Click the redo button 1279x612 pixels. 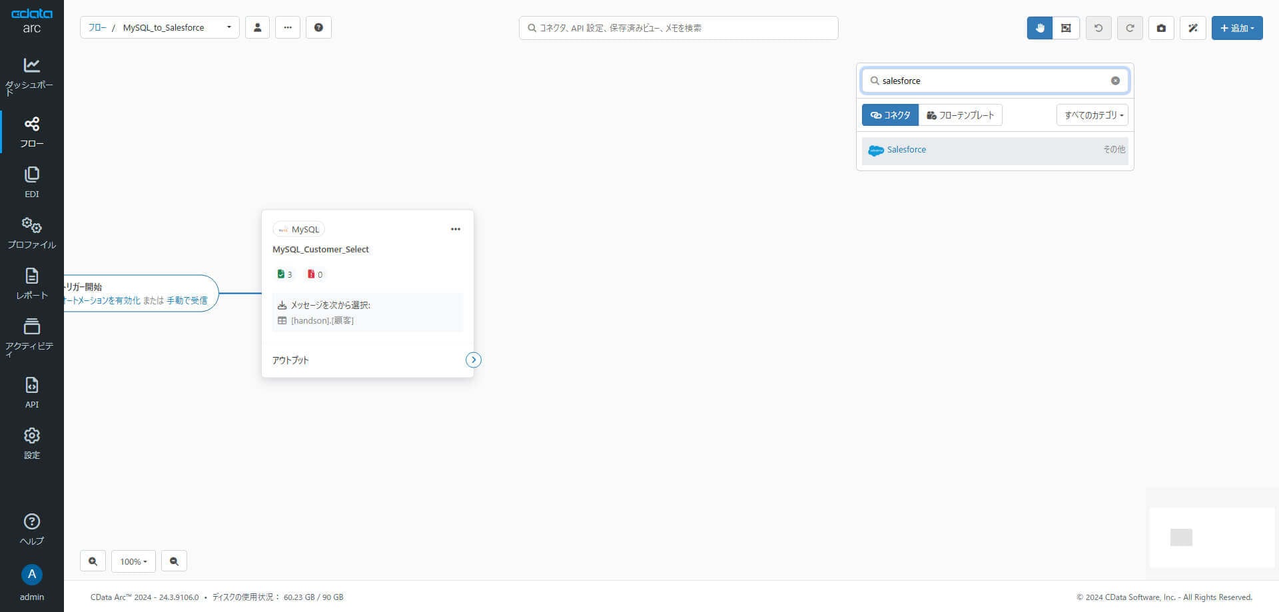pyautogui.click(x=1130, y=28)
